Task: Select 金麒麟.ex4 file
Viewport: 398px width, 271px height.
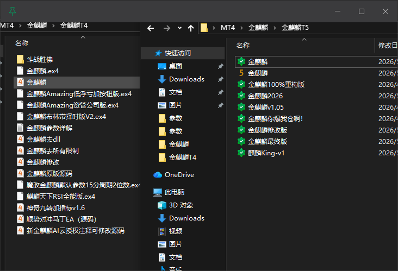Action: point(42,71)
